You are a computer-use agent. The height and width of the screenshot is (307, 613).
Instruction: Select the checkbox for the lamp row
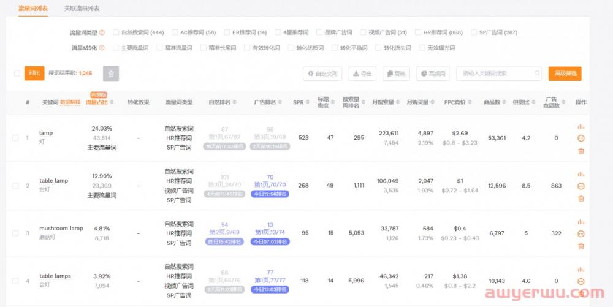pos(16,138)
